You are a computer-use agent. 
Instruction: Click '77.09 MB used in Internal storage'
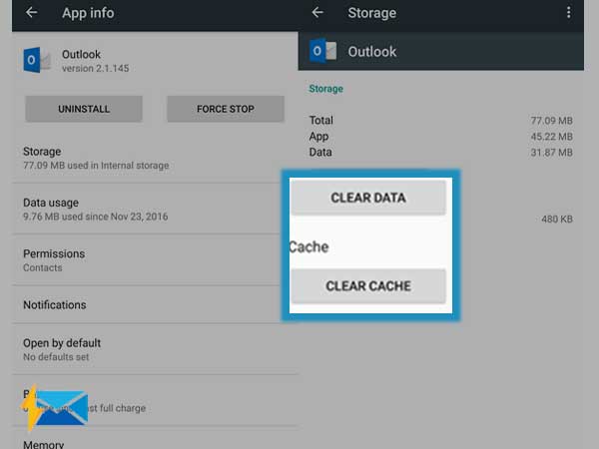(x=96, y=166)
